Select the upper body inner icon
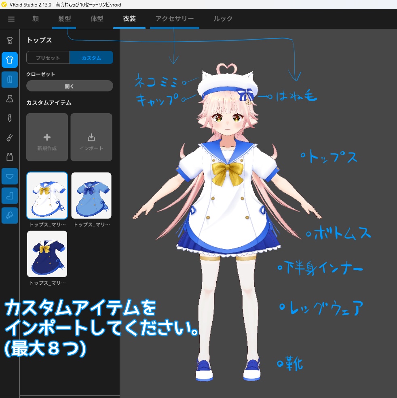Screen dimensions: 397x398 [x=10, y=157]
